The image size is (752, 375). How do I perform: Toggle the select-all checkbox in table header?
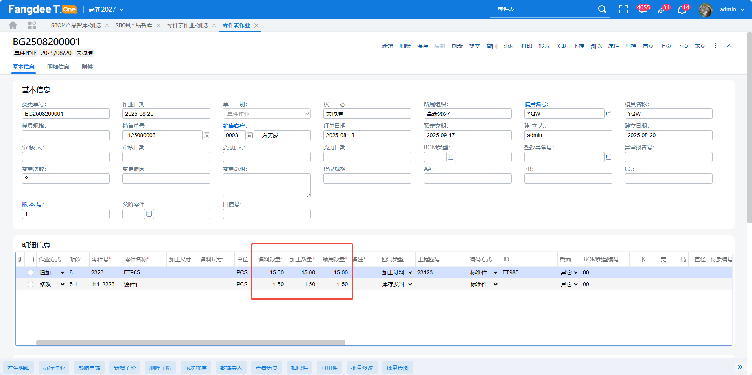[x=31, y=260]
